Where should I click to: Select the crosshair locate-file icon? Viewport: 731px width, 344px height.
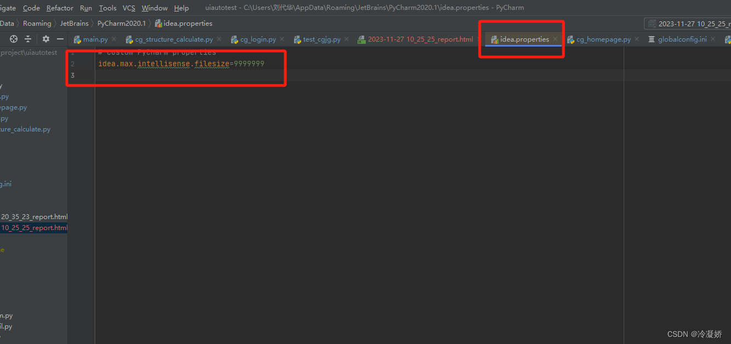click(x=14, y=39)
